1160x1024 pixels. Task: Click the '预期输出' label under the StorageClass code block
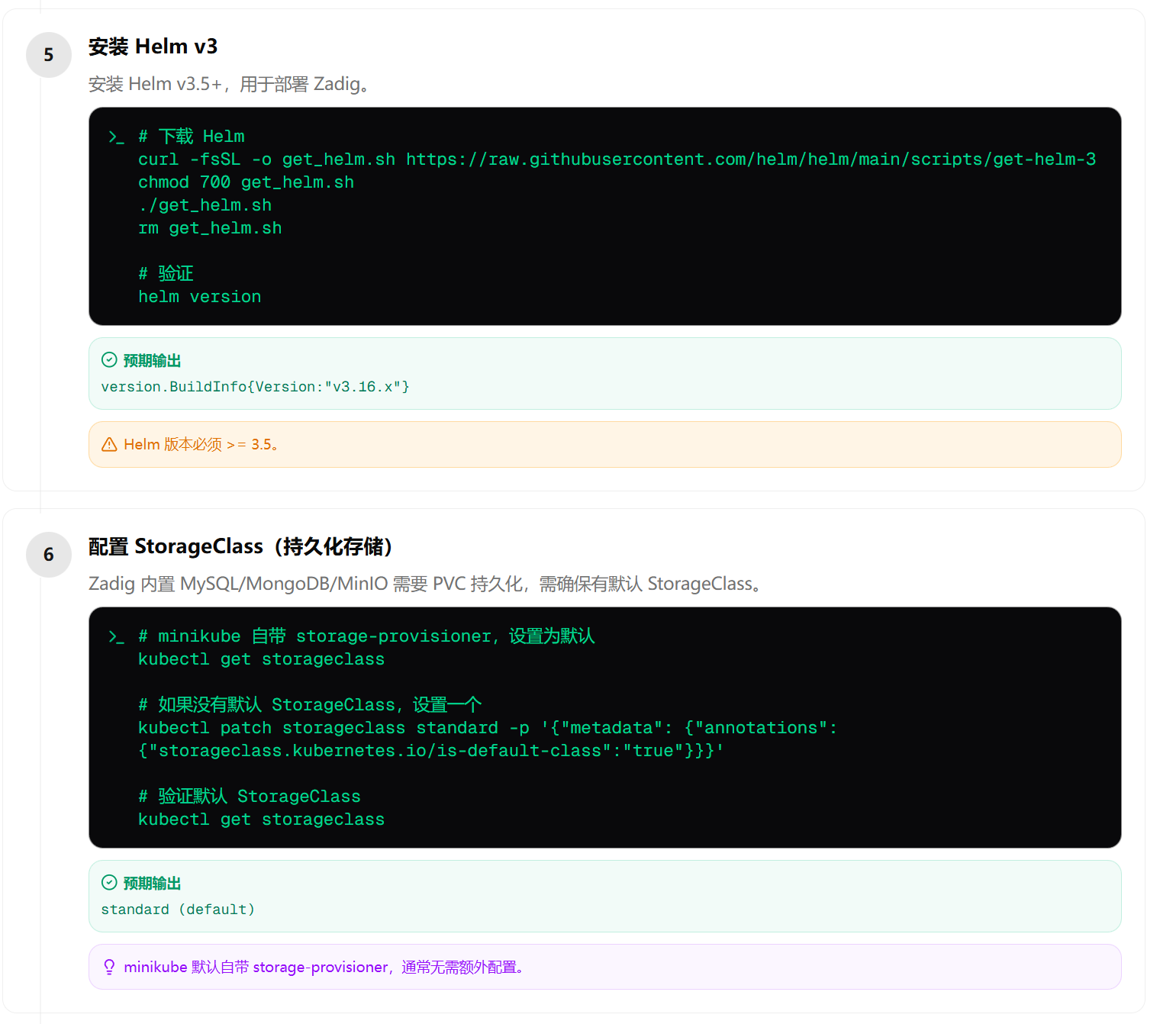(x=152, y=883)
